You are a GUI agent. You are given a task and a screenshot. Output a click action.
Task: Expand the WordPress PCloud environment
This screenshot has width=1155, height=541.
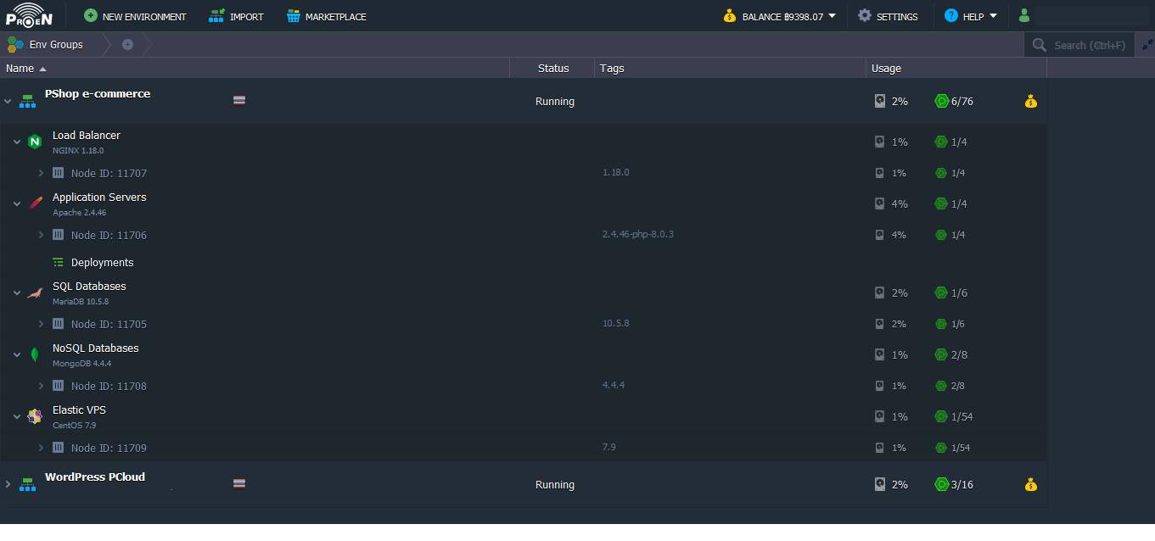pyautogui.click(x=8, y=484)
